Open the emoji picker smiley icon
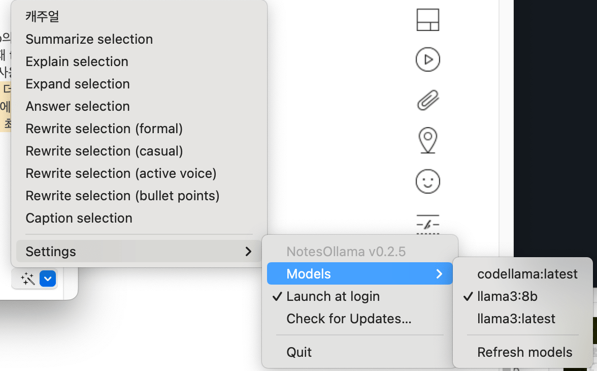This screenshot has width=597, height=371. [428, 181]
